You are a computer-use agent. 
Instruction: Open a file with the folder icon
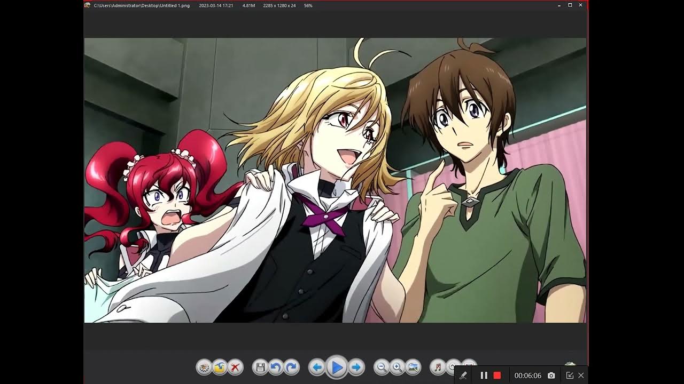(220, 367)
